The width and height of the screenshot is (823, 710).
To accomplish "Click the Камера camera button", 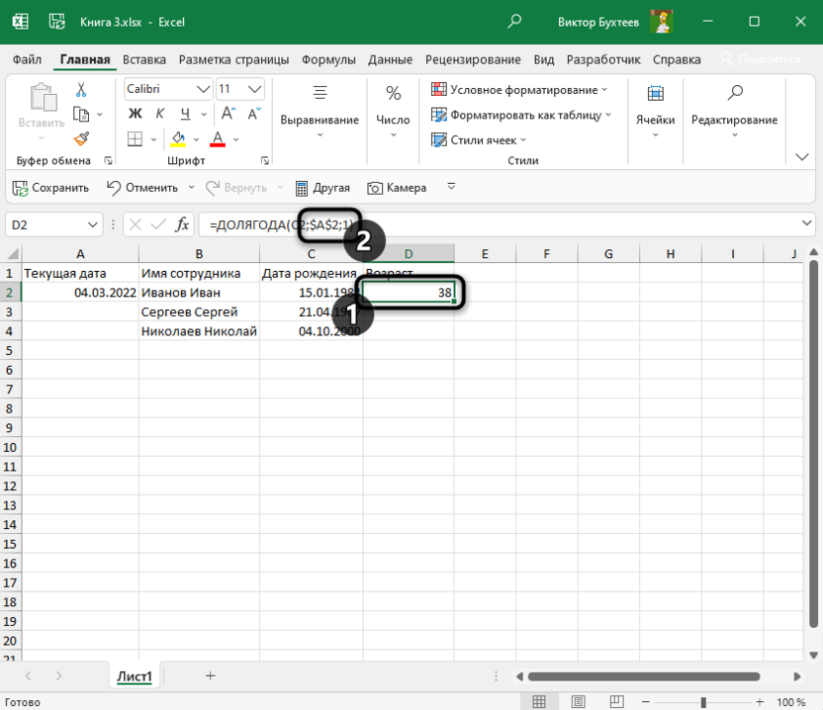I will [397, 187].
